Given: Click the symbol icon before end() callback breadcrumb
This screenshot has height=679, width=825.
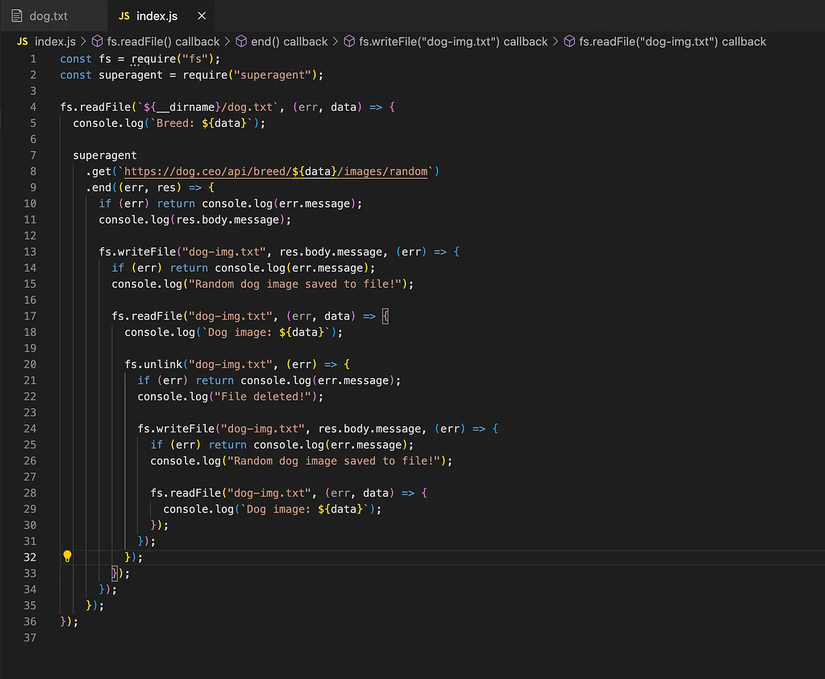Looking at the screenshot, I should pyautogui.click(x=241, y=41).
